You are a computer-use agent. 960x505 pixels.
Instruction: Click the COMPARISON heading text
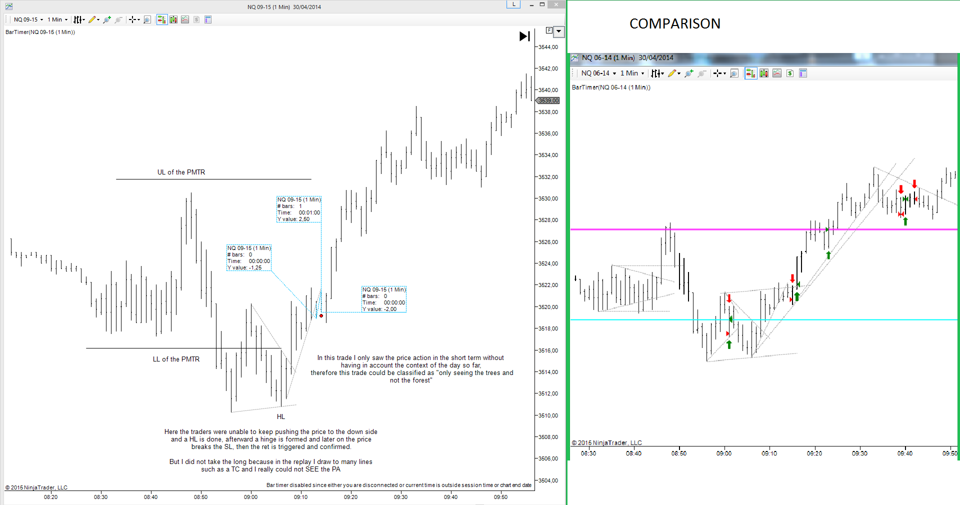(674, 23)
